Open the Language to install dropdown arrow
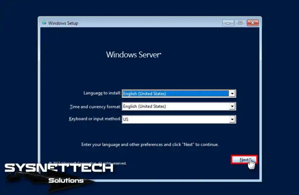The height and width of the screenshot is (195, 299). coord(232,94)
